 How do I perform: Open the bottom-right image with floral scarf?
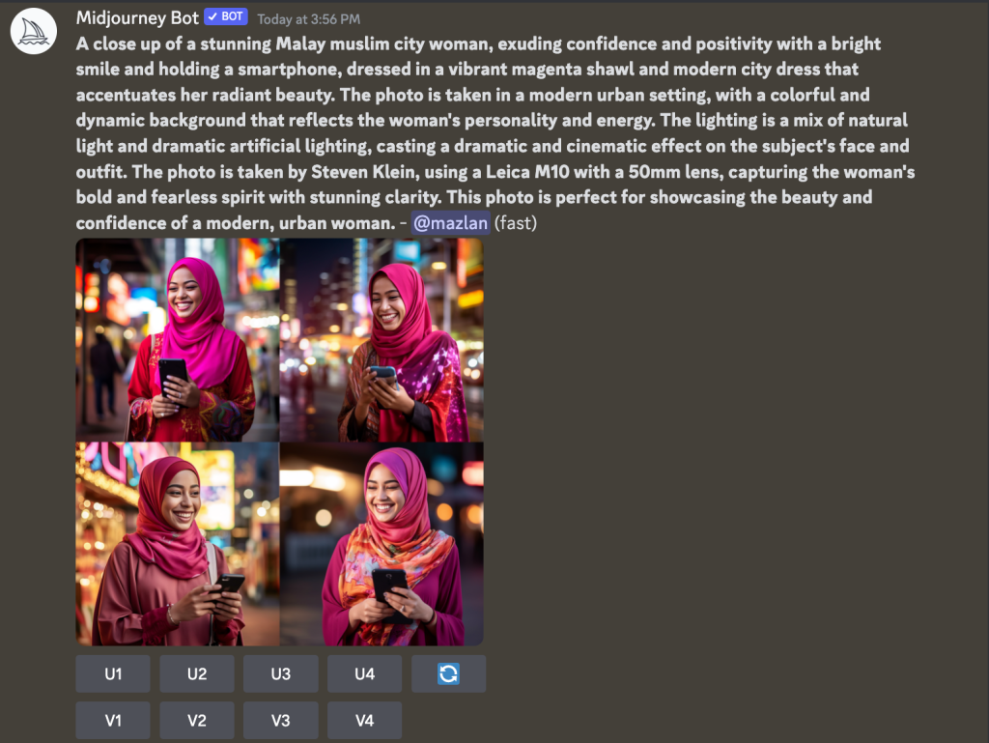(381, 544)
